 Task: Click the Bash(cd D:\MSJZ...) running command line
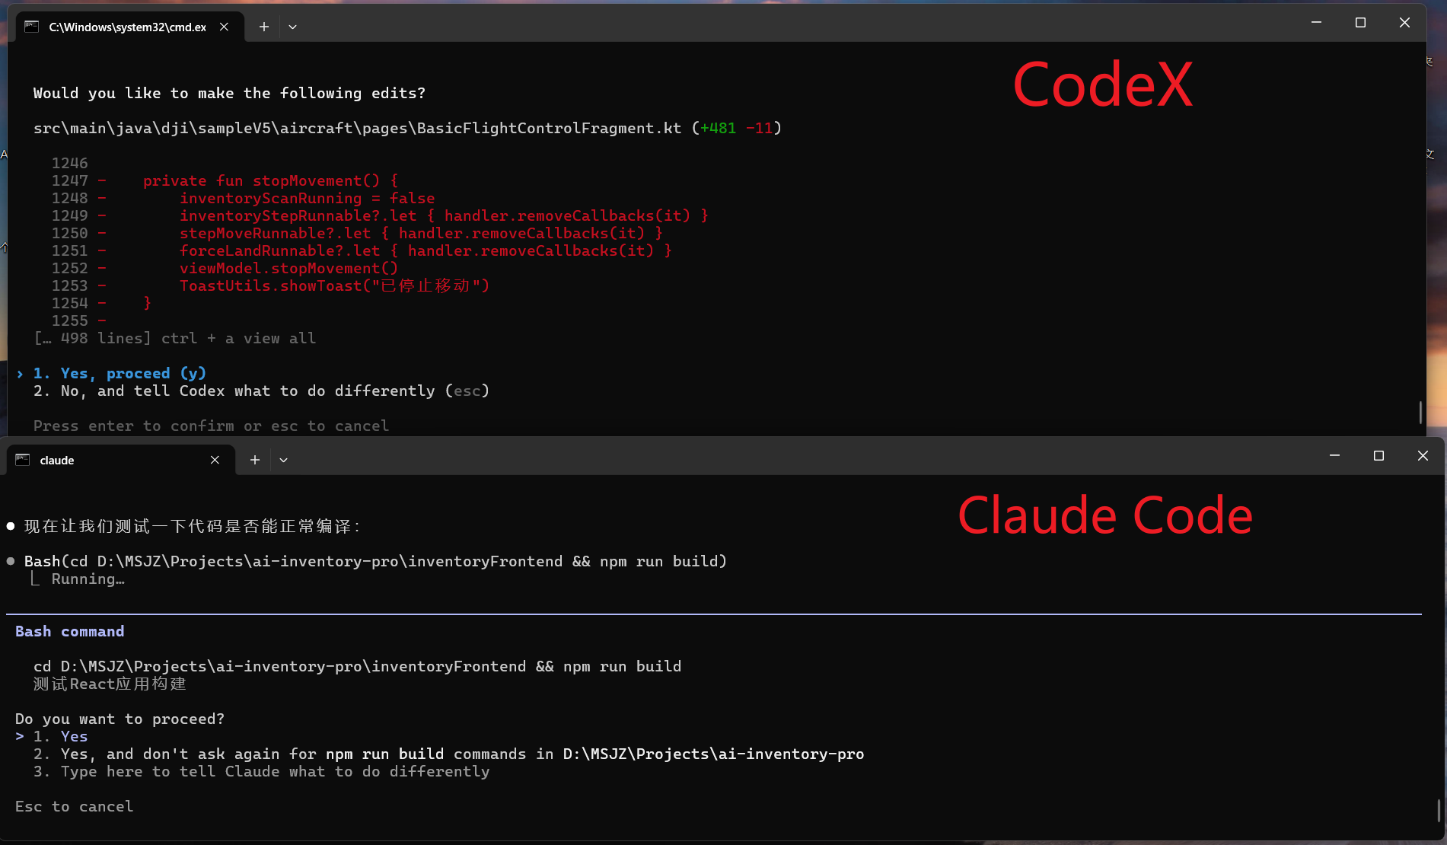(375, 561)
